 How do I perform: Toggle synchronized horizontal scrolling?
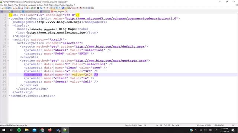(54, 8)
